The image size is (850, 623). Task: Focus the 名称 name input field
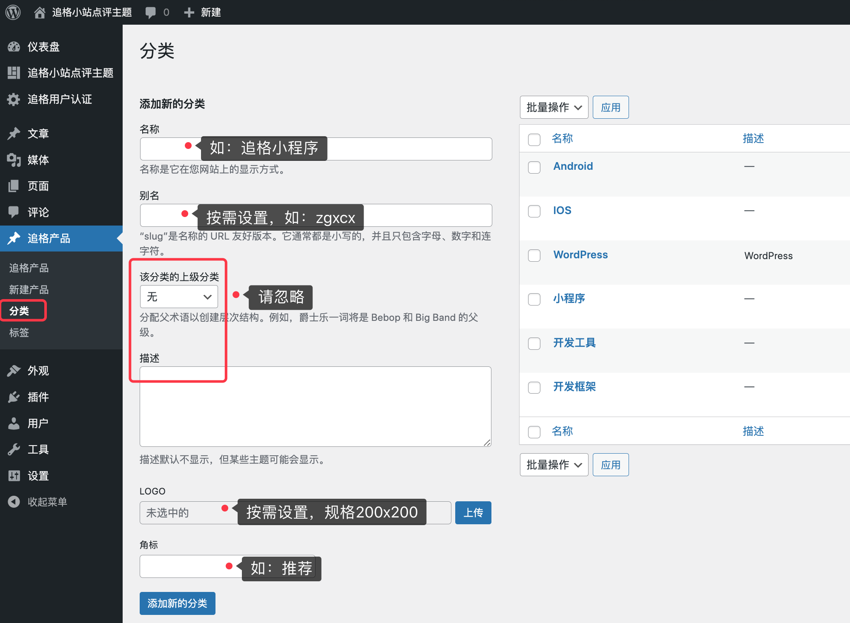coord(316,149)
